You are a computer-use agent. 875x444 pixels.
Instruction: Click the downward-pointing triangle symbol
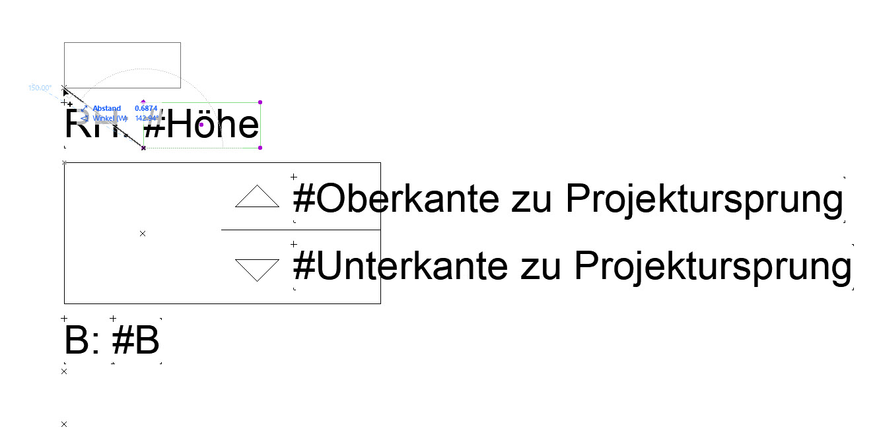(257, 270)
